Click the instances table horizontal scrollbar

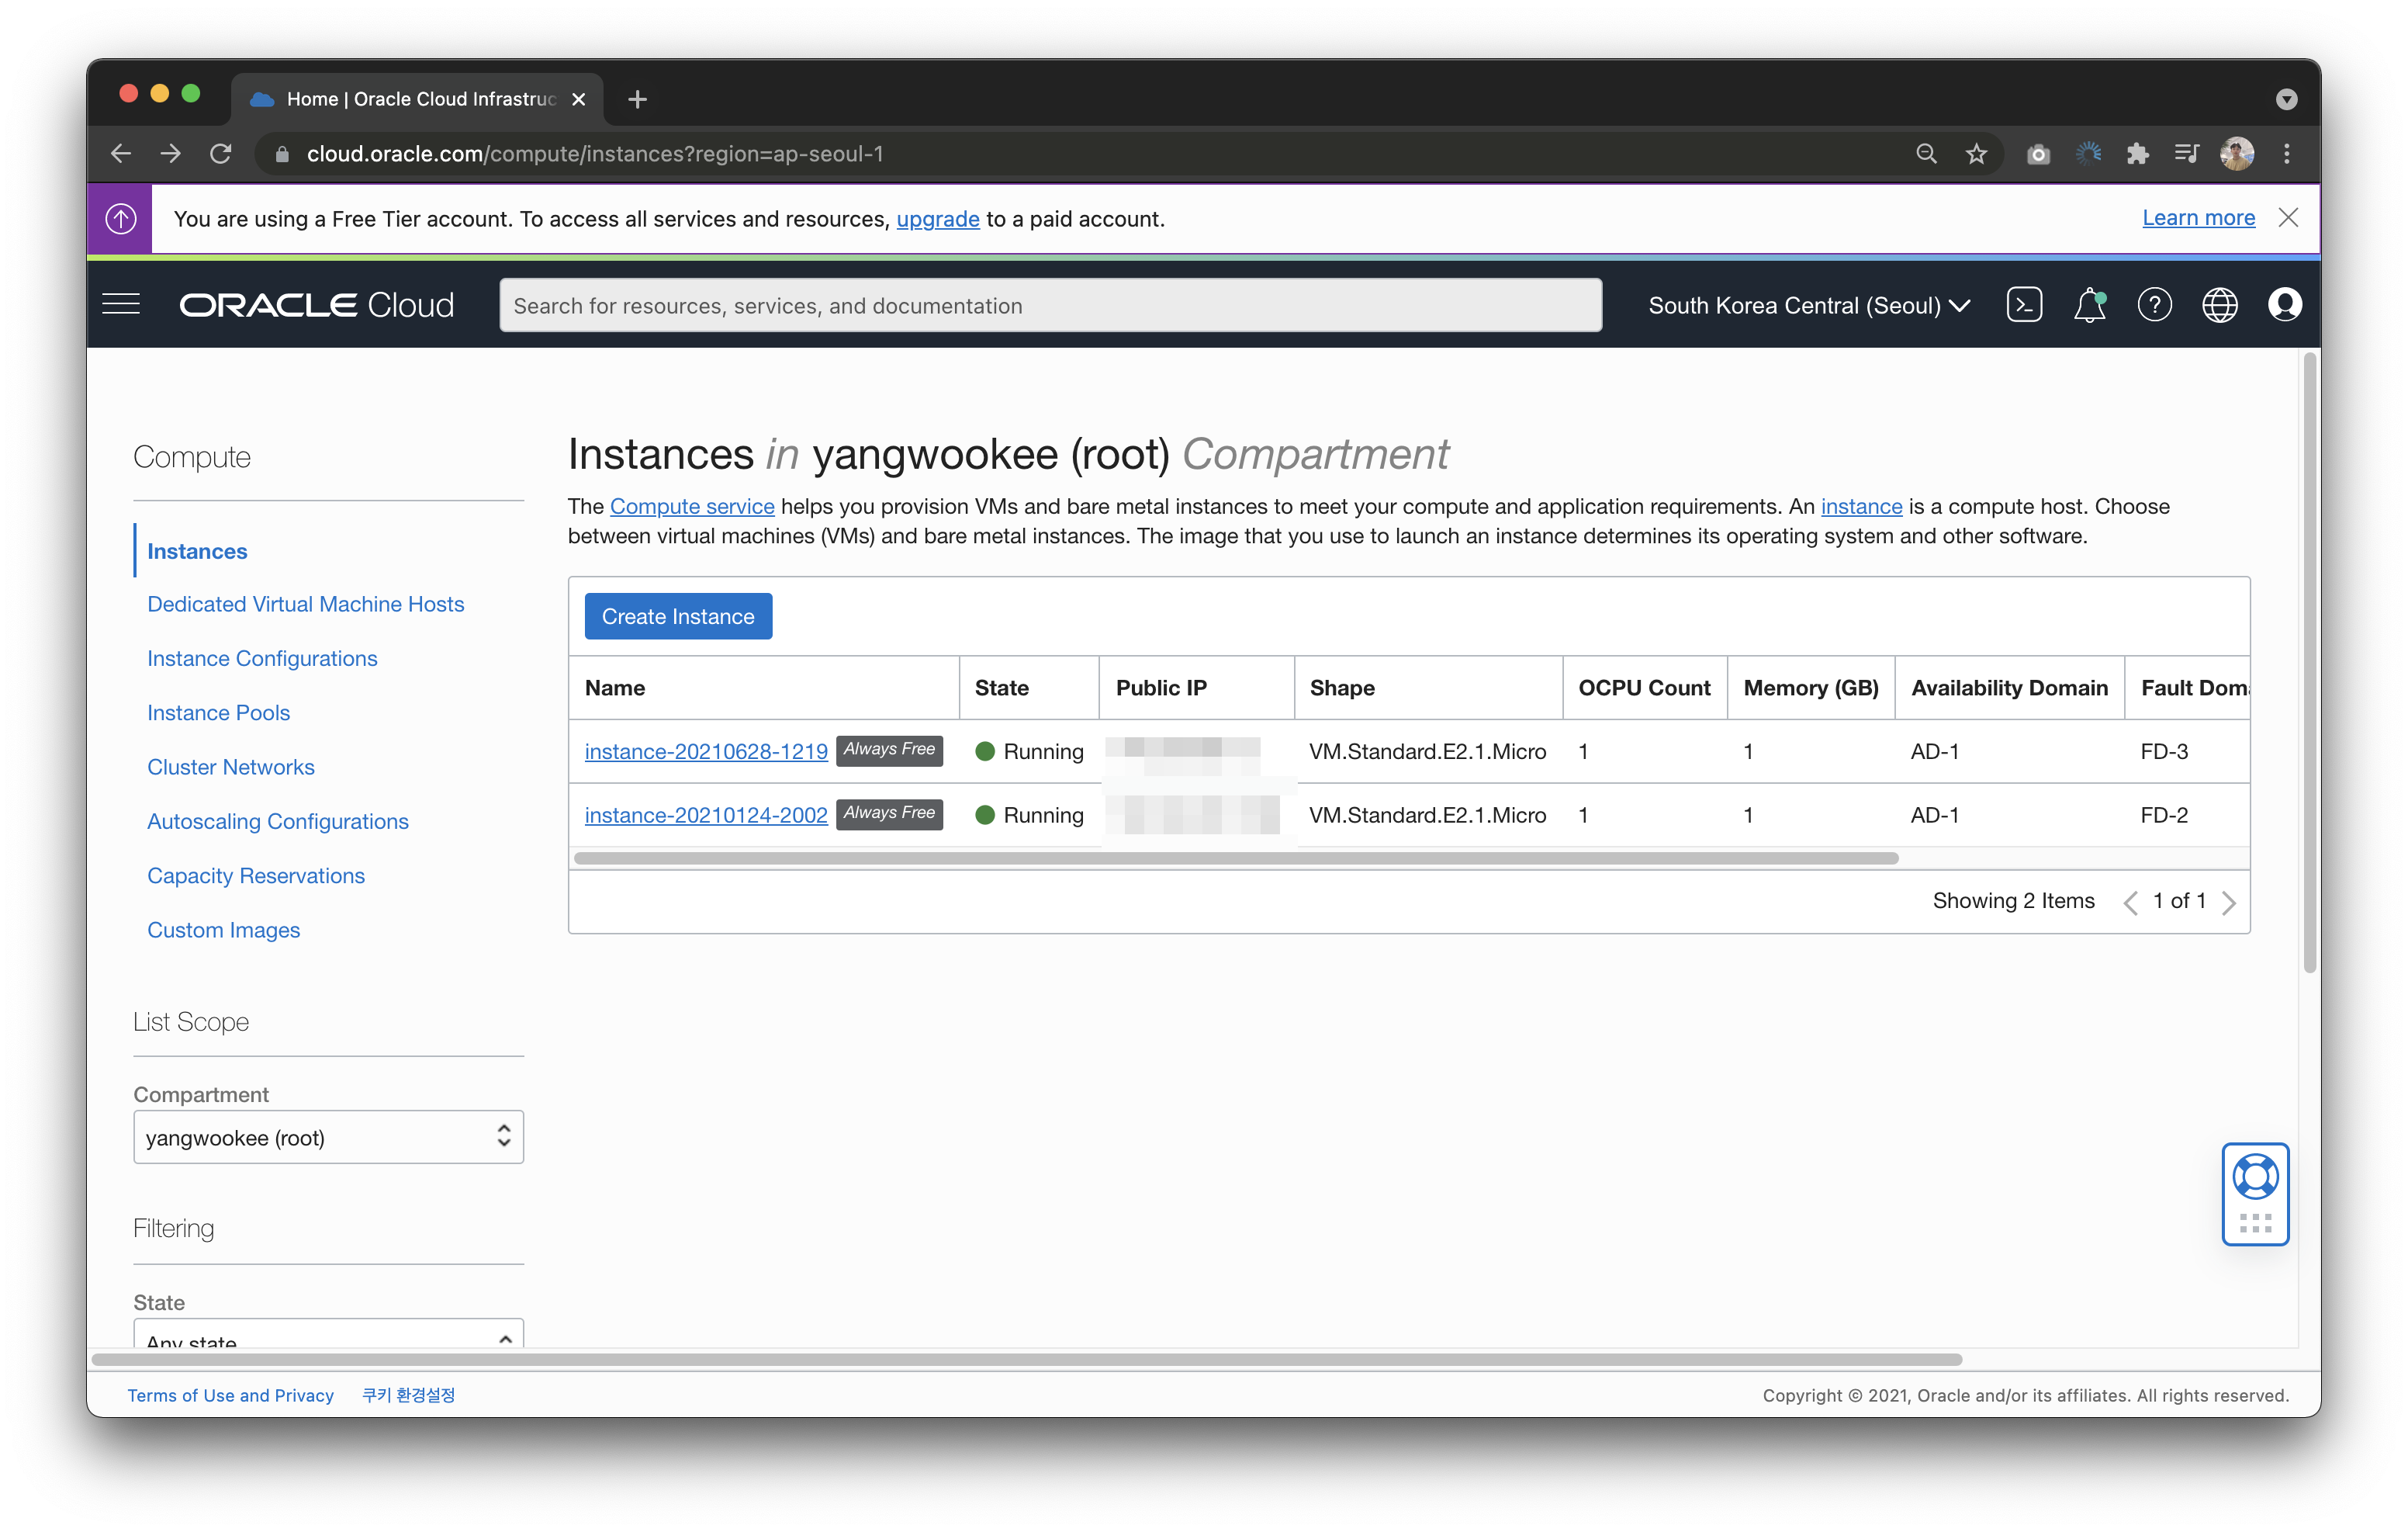(1235, 858)
